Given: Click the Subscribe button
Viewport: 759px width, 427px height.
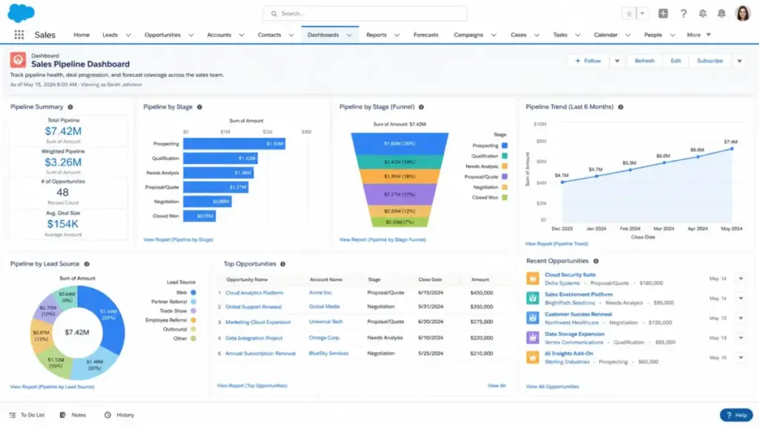Looking at the screenshot, I should click(709, 61).
